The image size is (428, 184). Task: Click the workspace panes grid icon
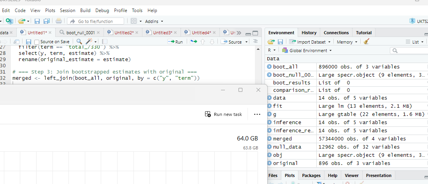134,21
